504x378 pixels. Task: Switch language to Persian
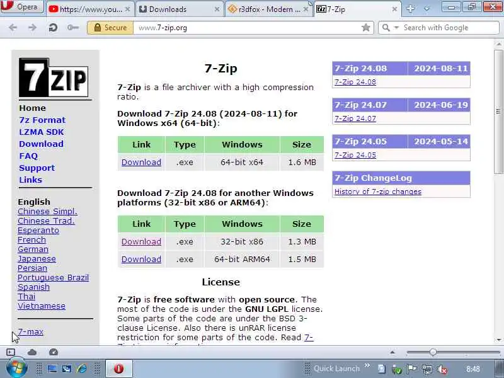coord(32,268)
